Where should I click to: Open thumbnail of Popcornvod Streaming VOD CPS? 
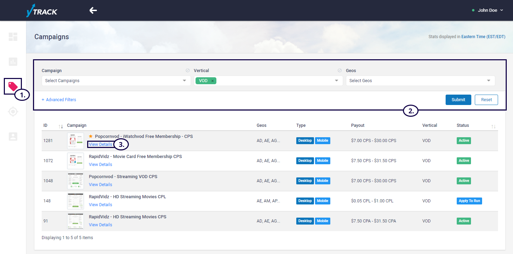(x=75, y=181)
